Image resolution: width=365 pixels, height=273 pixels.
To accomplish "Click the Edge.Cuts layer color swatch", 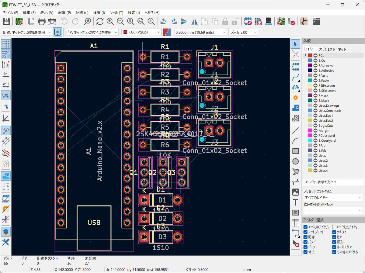I will tap(310, 126).
